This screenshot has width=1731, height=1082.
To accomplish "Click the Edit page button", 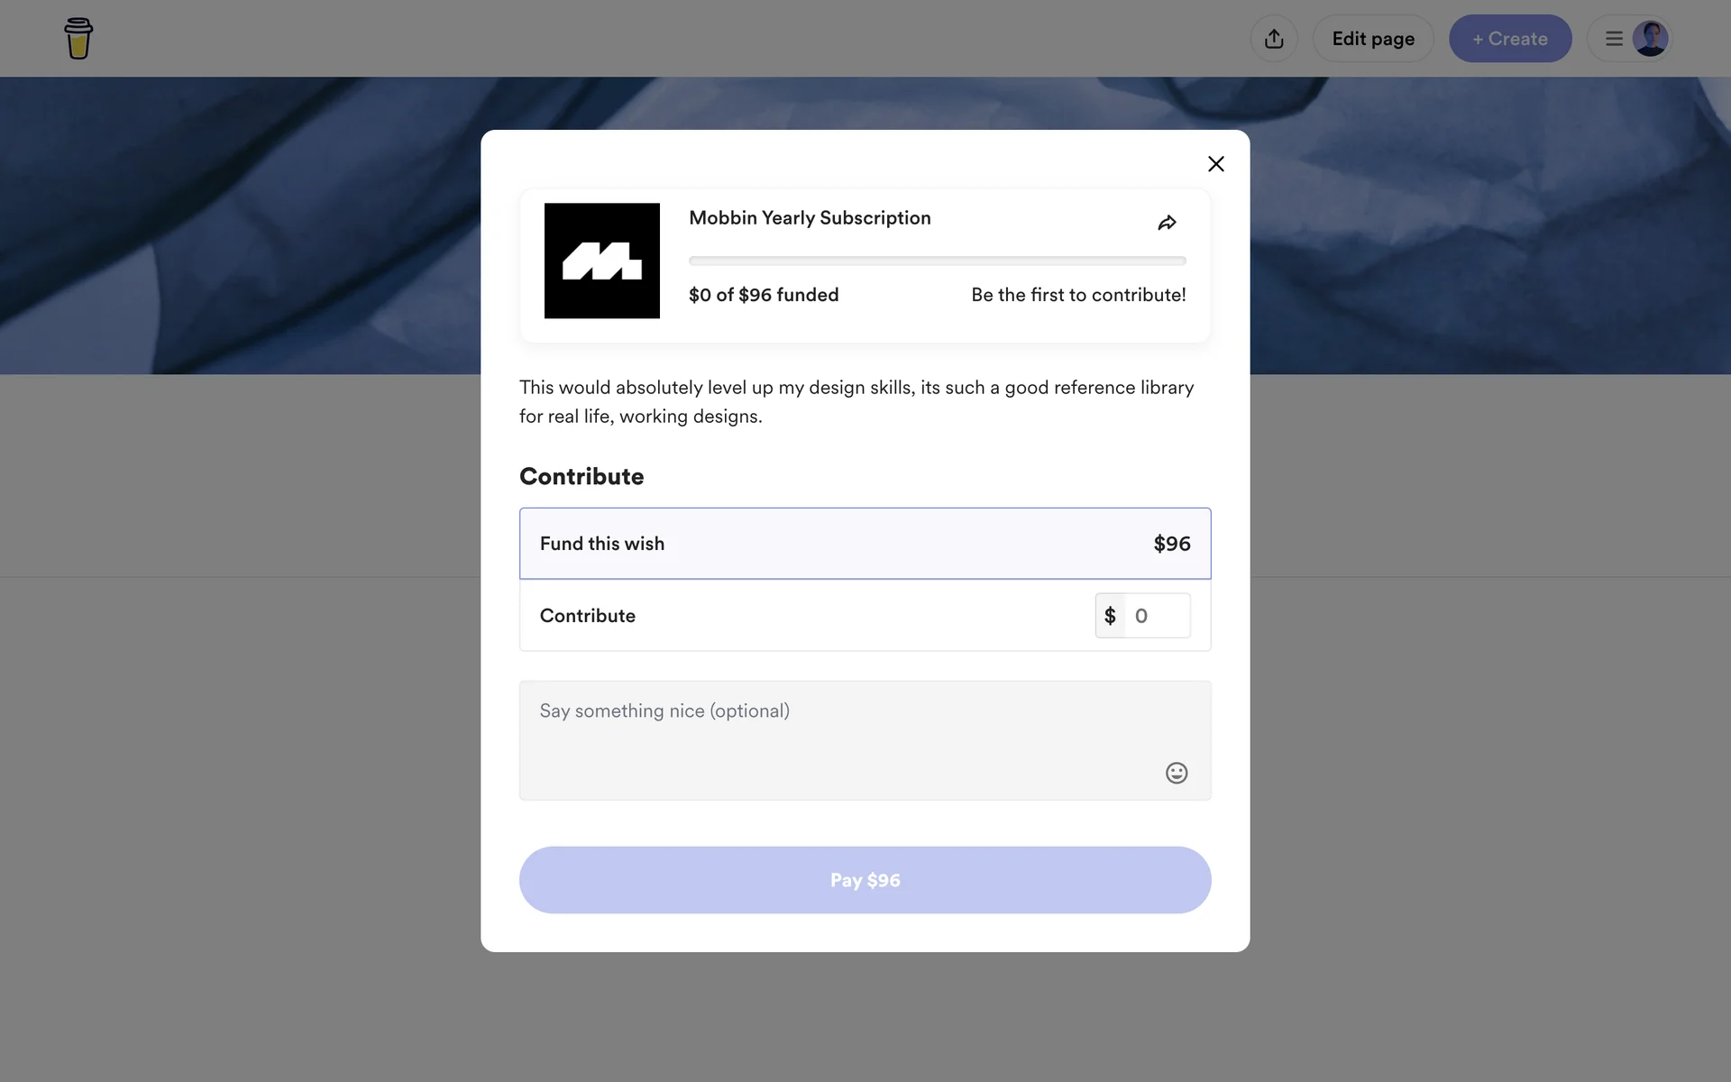I will click(x=1372, y=39).
